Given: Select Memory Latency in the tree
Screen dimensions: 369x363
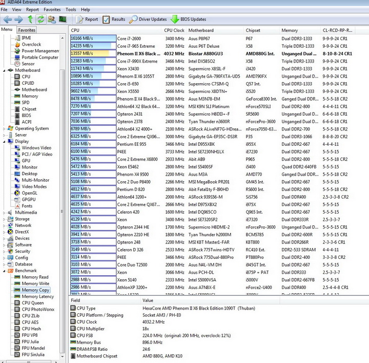Looking at the screenshot, I should pos(37,297).
